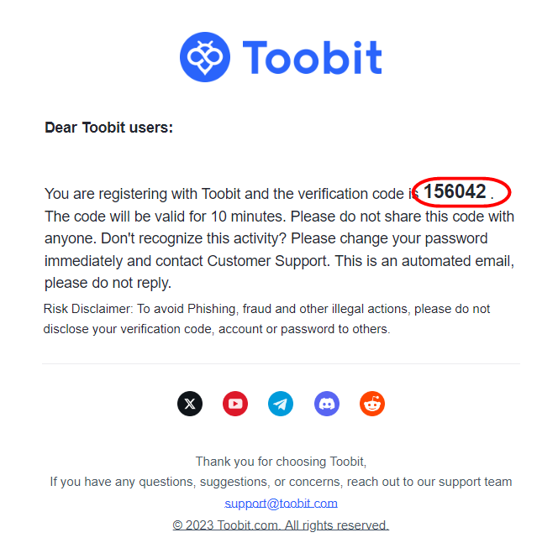Click the horizontal divider above the social icons
This screenshot has height=543, width=558.
pyautogui.click(x=281, y=363)
